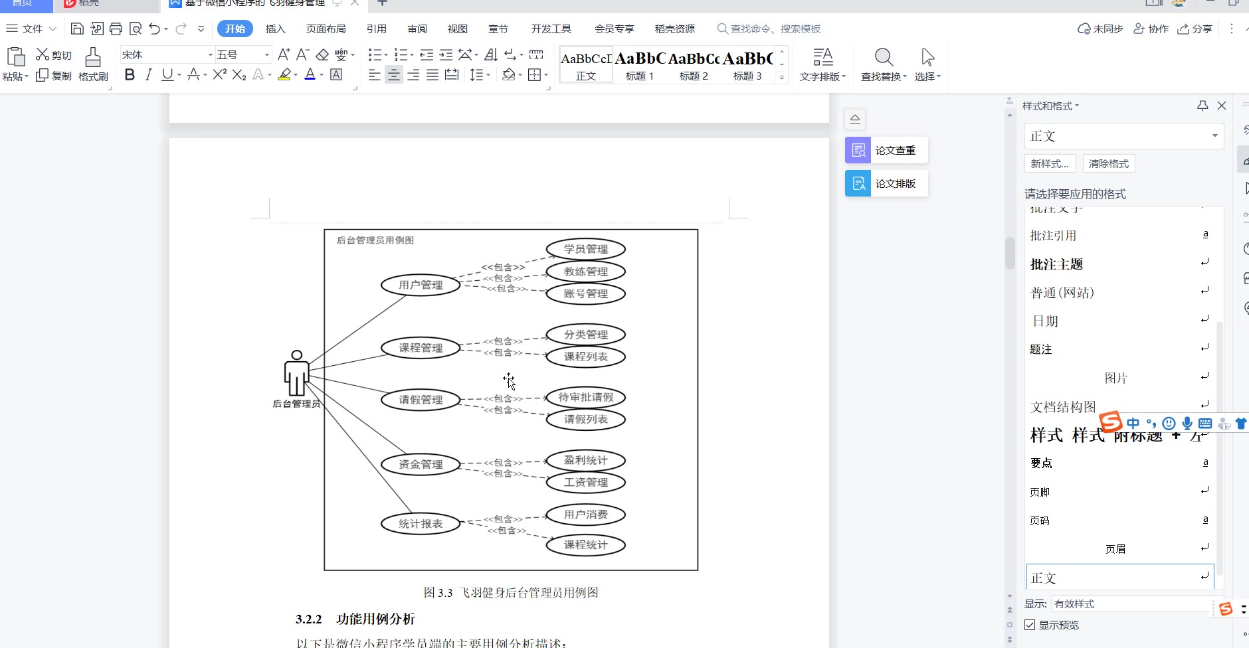The height and width of the screenshot is (648, 1249).
Task: Select 题注 style in the list
Action: click(1120, 349)
